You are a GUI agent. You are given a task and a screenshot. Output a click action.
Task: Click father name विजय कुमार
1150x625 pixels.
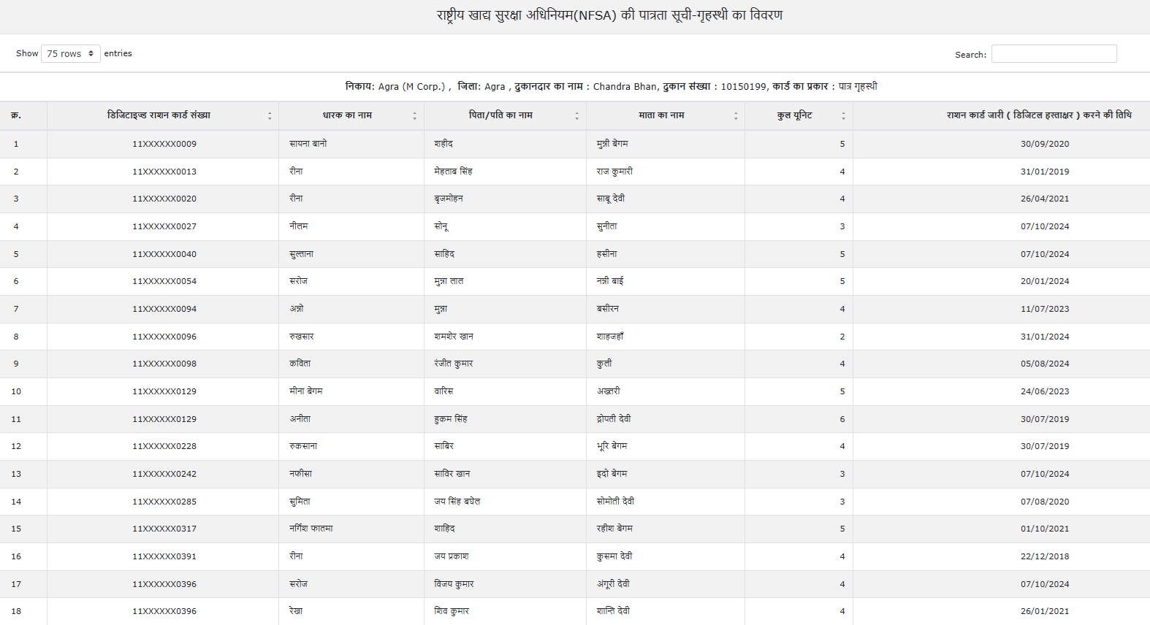click(x=454, y=584)
